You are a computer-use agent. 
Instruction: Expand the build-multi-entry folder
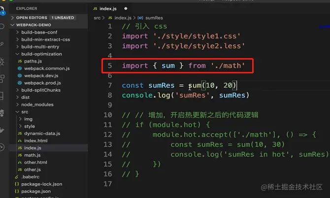point(17,47)
